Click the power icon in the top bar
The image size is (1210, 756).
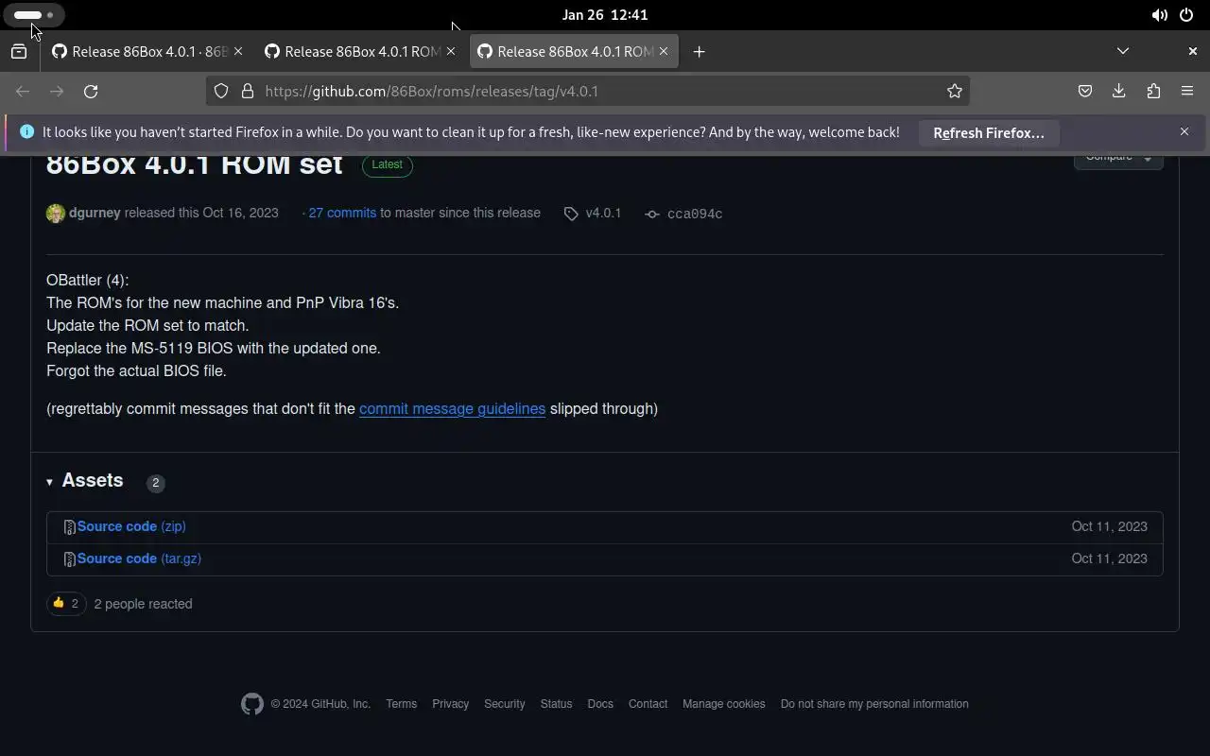click(x=1186, y=15)
